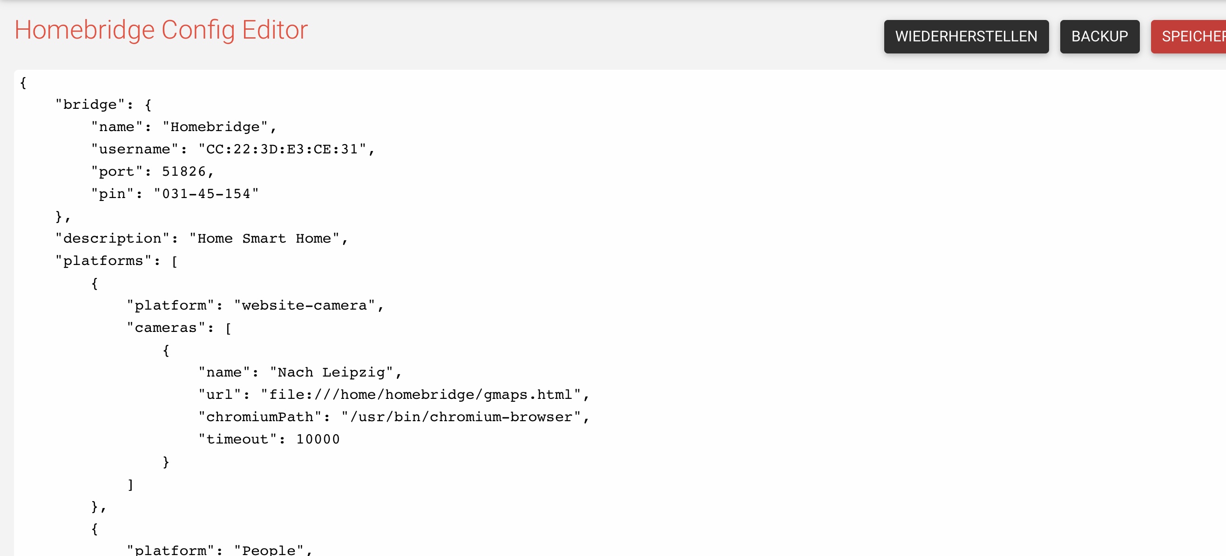The width and height of the screenshot is (1226, 556).
Task: Place cursor in the "Homebridge" name value
Action: pos(215,127)
